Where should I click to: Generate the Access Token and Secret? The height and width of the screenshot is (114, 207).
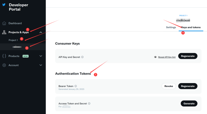[189, 103]
